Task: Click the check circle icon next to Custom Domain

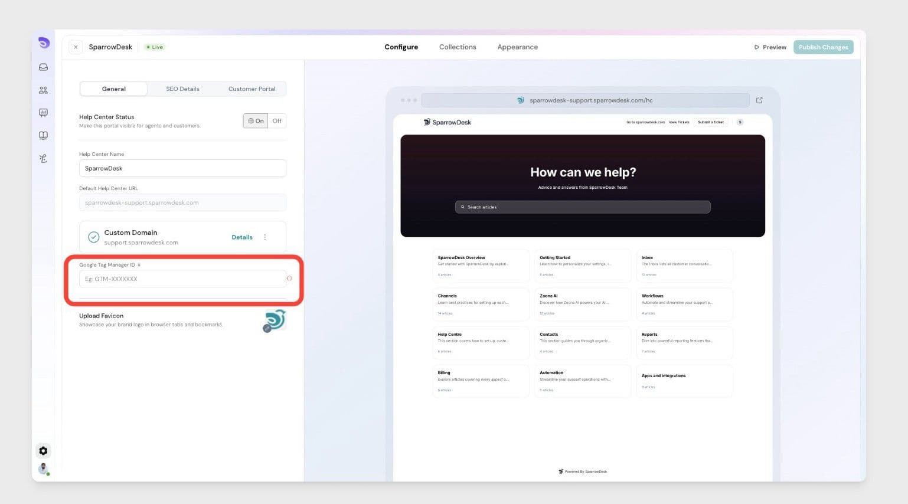Action: [93, 237]
